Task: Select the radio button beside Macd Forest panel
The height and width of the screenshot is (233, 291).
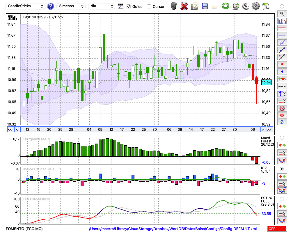Action: [x=282, y=137]
